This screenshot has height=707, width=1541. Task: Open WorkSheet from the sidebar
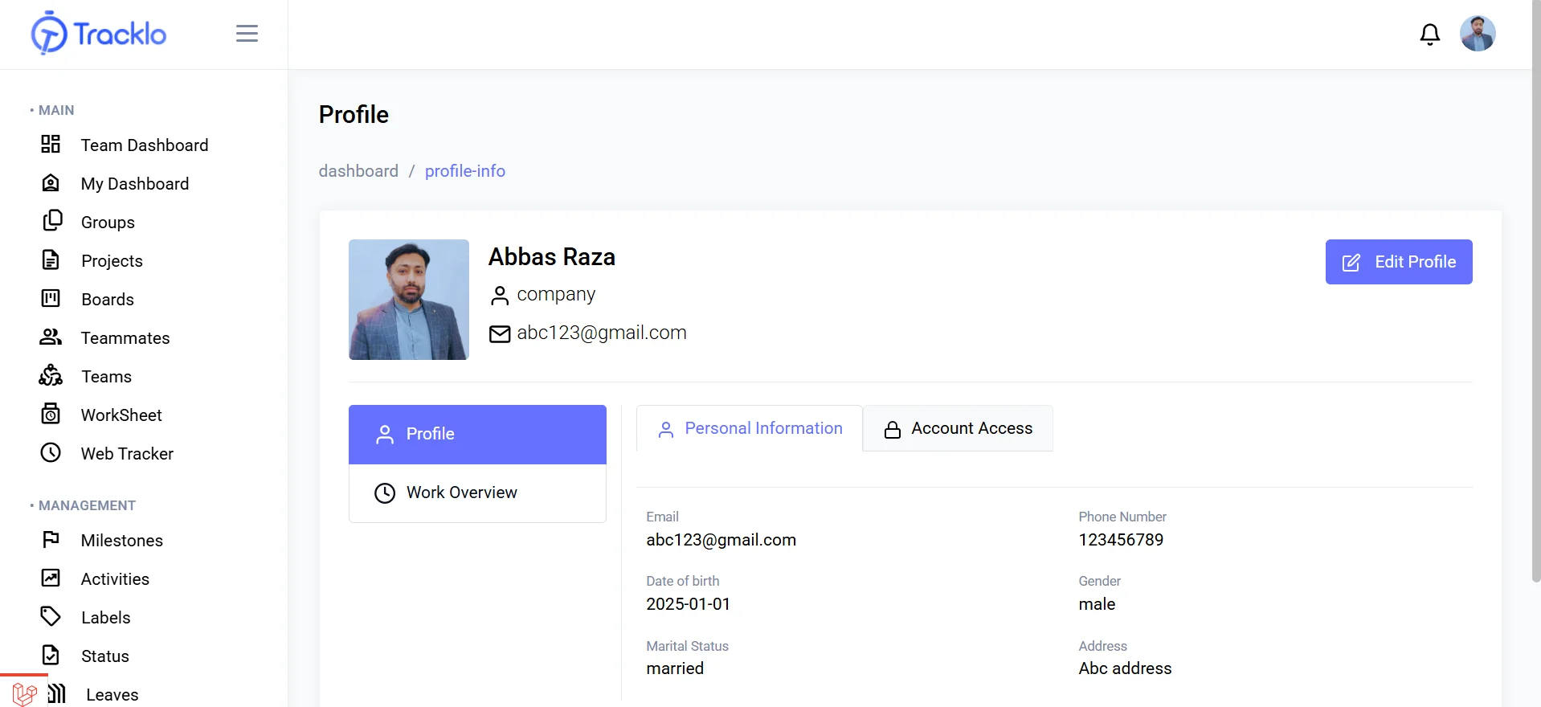121,415
